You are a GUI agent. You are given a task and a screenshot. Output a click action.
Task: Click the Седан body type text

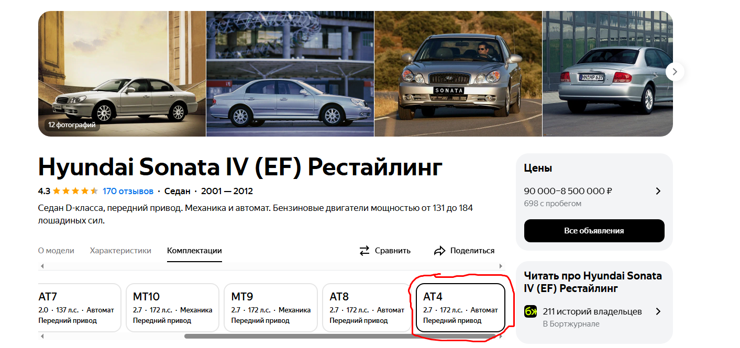click(178, 191)
